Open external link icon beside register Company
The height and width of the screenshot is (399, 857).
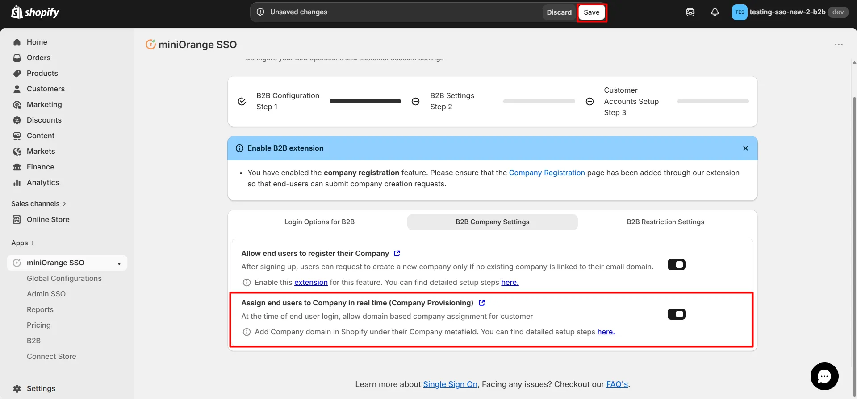point(397,253)
